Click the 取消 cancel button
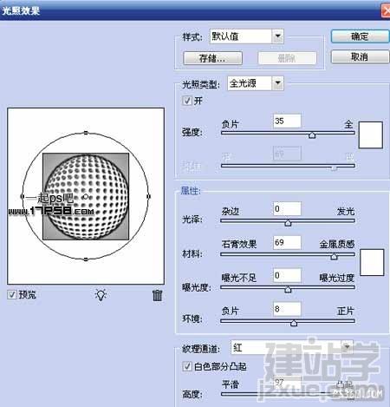Screen dimensions: 390x407 click(360, 56)
